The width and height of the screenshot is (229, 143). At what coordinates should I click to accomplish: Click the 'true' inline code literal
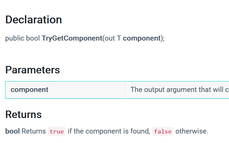coord(57,132)
